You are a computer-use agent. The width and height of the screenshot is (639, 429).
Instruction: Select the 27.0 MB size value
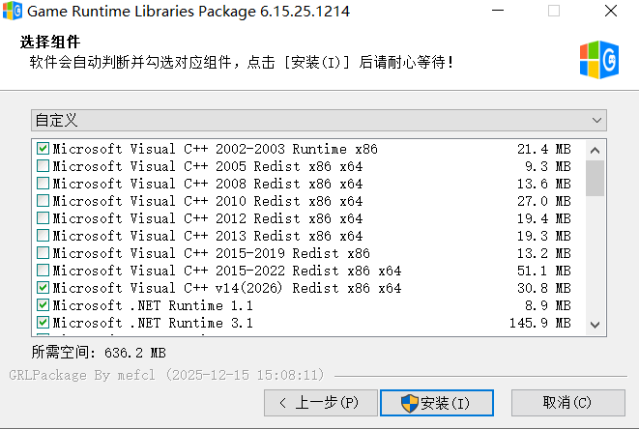click(544, 201)
